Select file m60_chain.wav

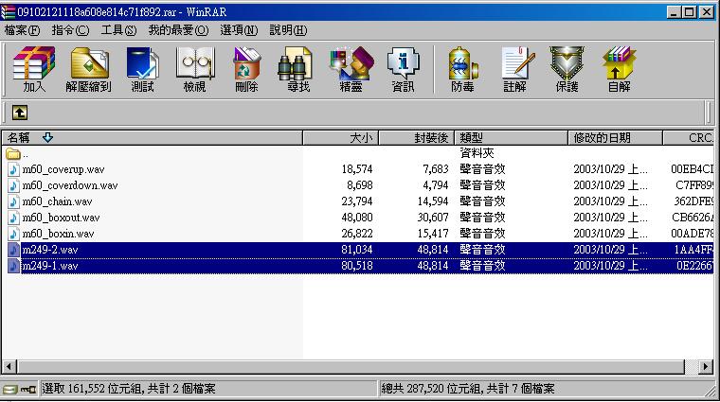click(58, 201)
